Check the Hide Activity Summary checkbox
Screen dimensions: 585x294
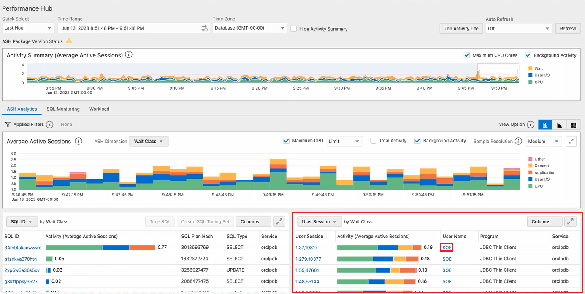point(294,29)
